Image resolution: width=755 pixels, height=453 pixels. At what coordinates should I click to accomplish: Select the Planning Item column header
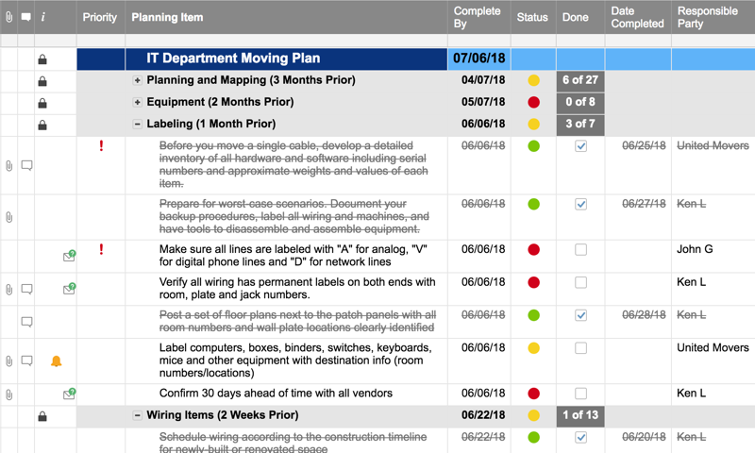click(167, 17)
